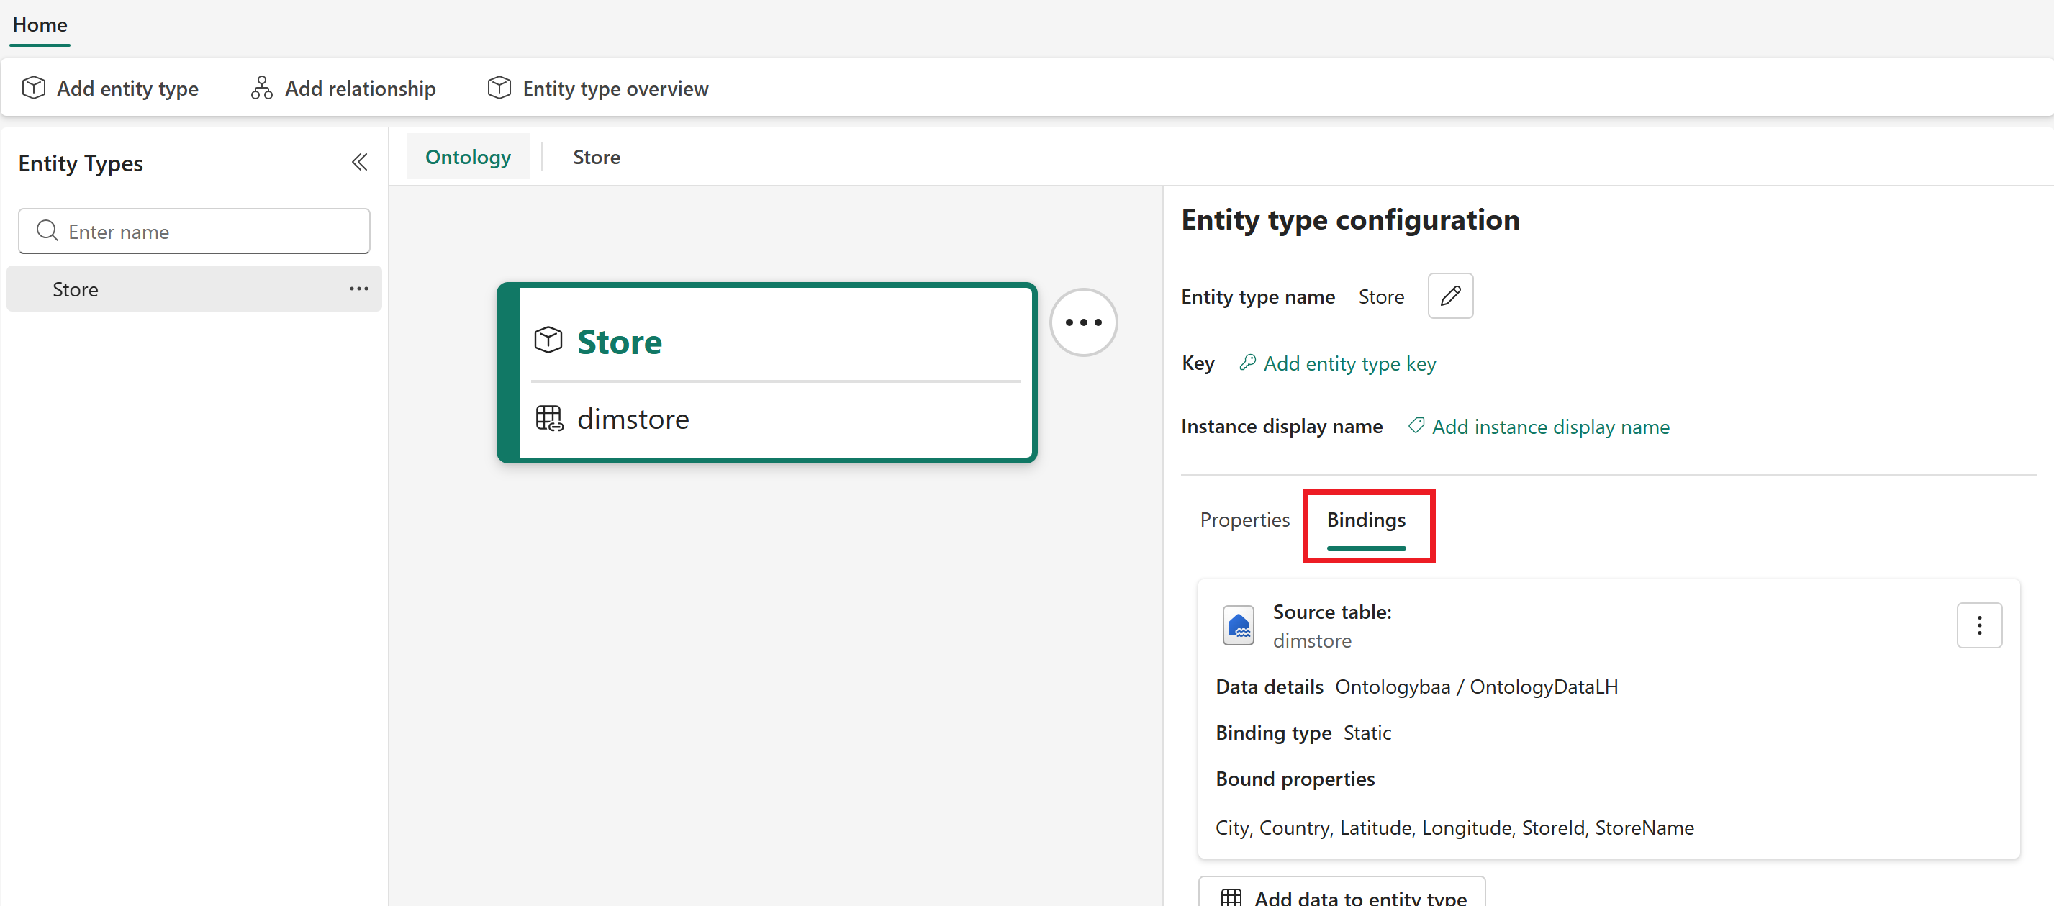Focus the Enter name search field
Viewport: 2054px width, 906px height.
[194, 231]
